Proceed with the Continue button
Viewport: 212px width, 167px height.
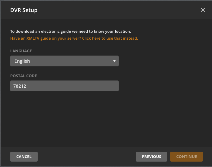[x=186, y=156]
